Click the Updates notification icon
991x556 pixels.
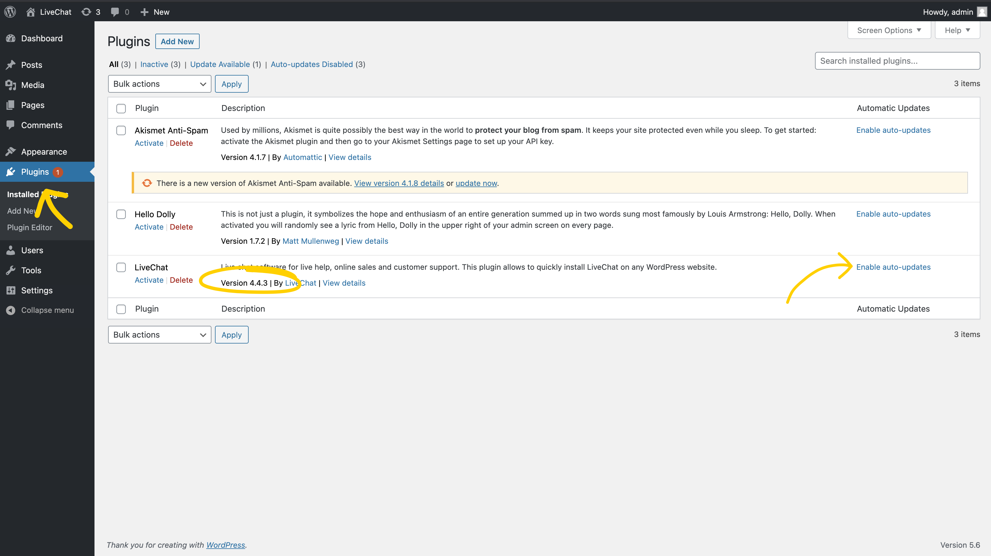point(89,11)
